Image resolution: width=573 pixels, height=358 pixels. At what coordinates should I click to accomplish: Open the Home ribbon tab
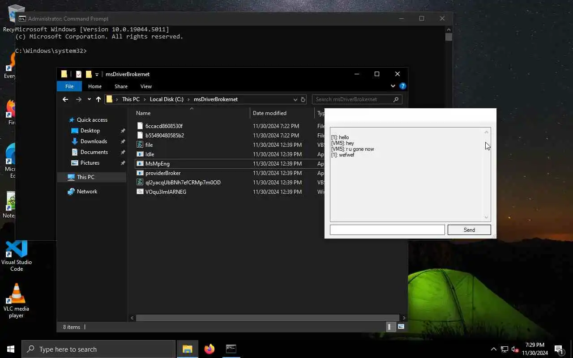click(x=95, y=86)
